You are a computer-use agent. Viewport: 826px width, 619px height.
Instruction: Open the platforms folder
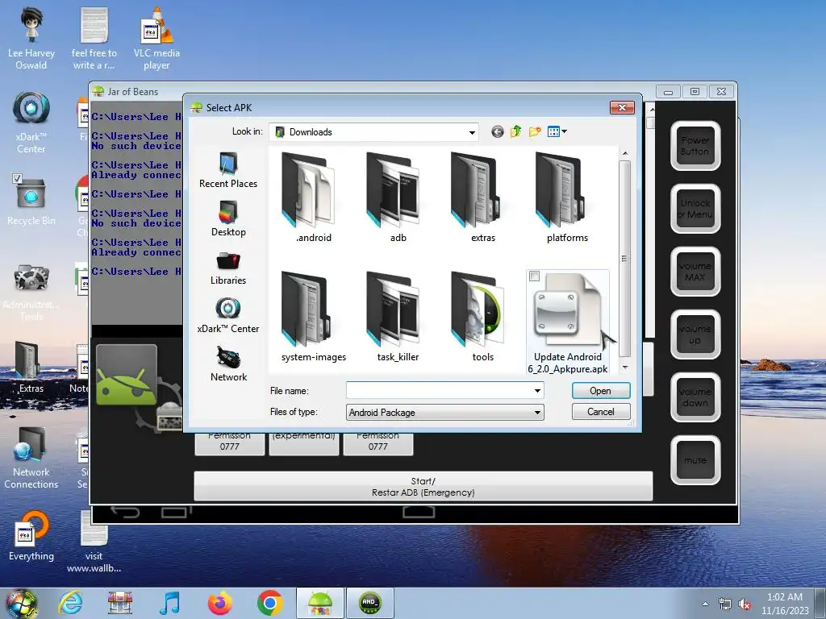coord(567,197)
